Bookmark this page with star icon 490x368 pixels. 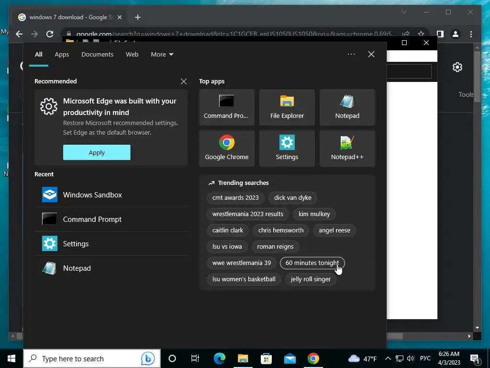421,34
